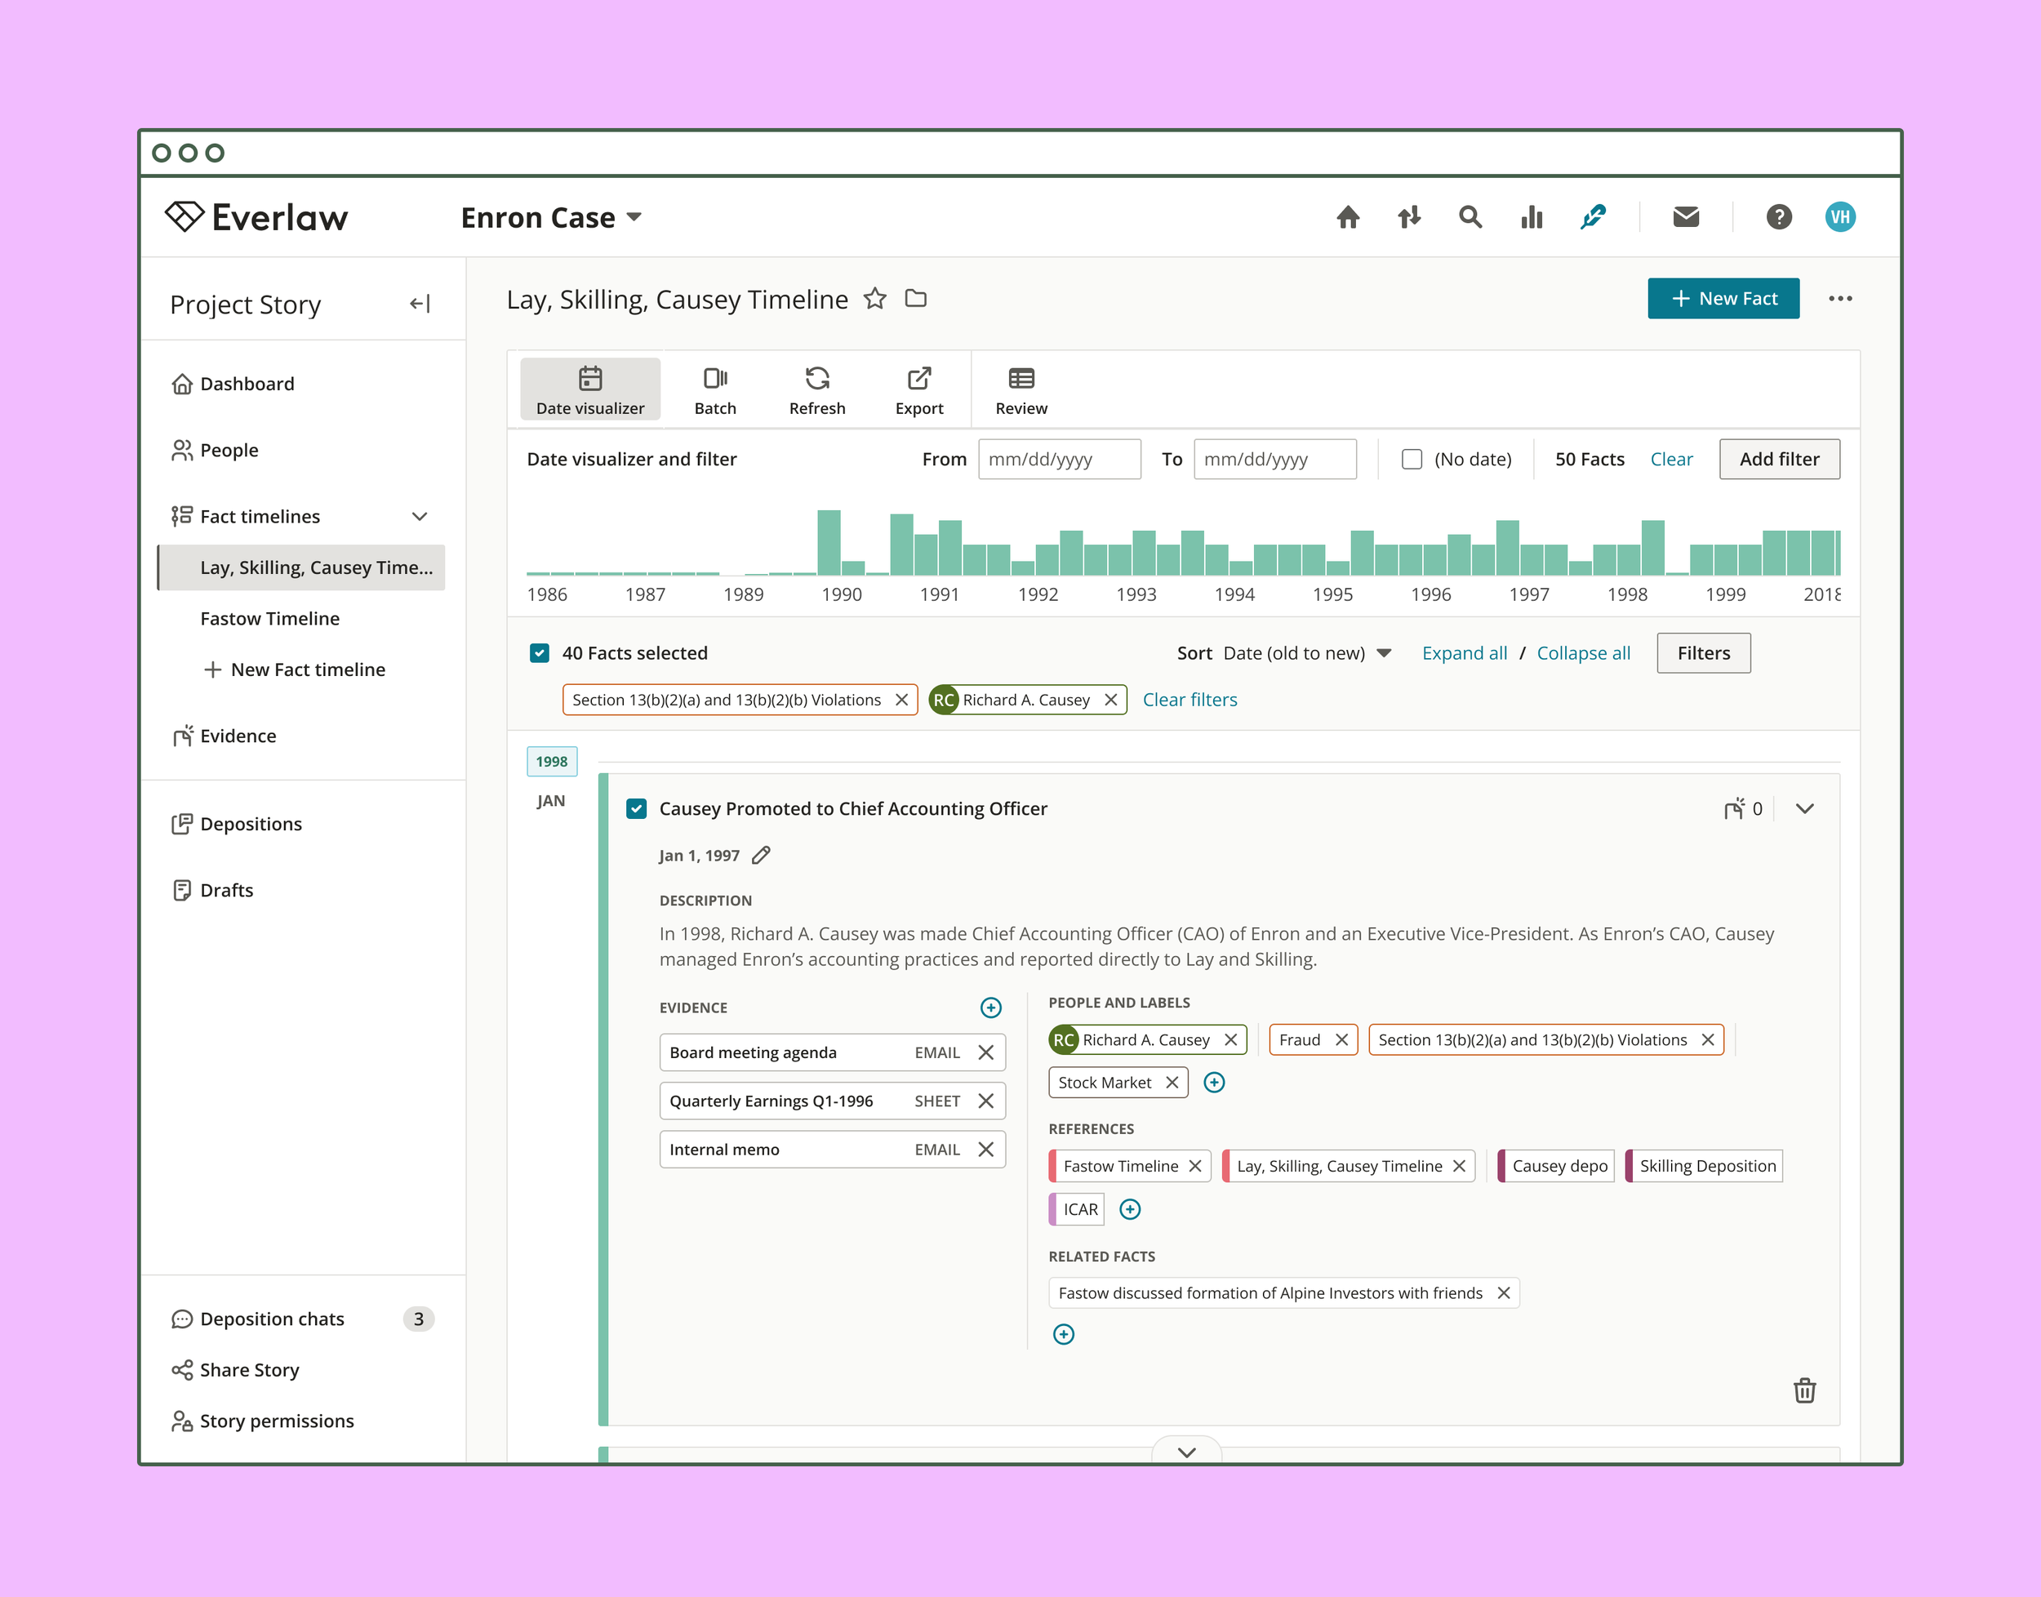Toggle the (No date) checkbox

pyautogui.click(x=1411, y=459)
